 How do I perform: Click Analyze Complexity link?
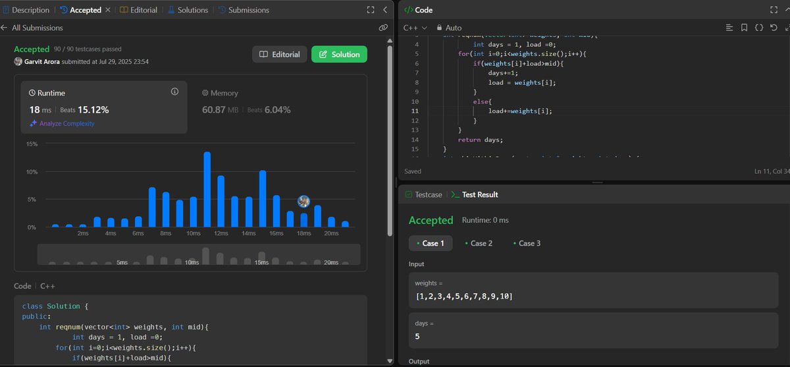point(67,123)
